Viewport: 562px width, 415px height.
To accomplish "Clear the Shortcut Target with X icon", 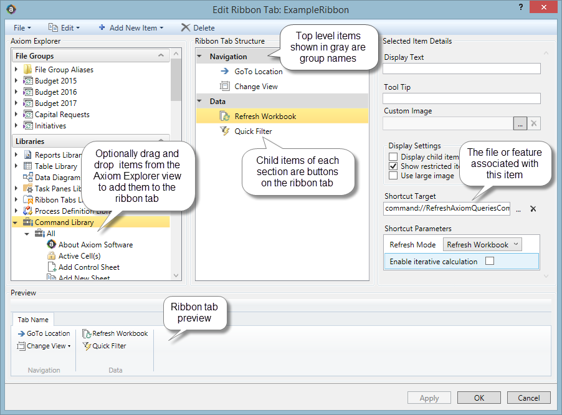I will tap(533, 209).
